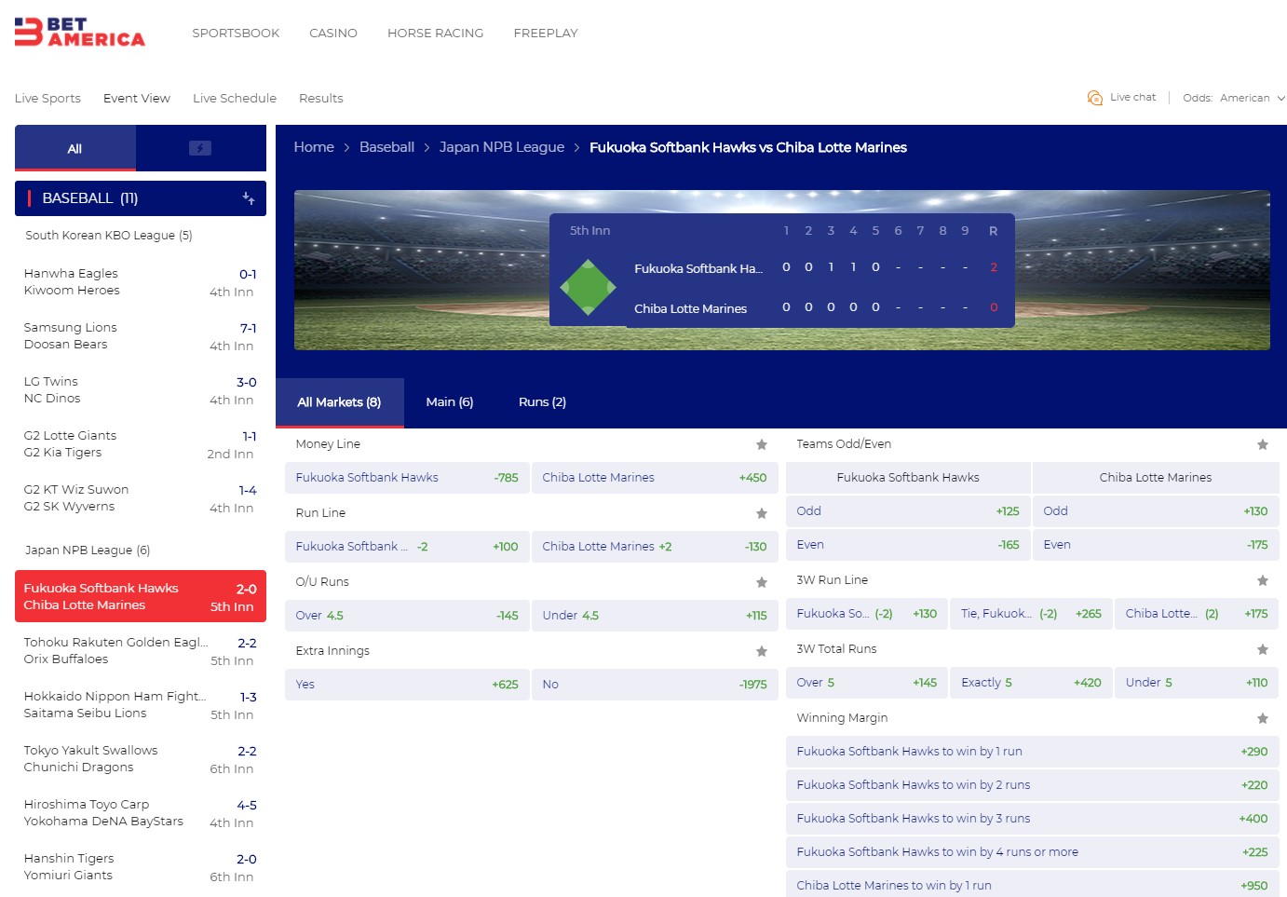Bet Exactly 5 total runs +420
Viewport: 1287px width, 897px height.
1031,683
